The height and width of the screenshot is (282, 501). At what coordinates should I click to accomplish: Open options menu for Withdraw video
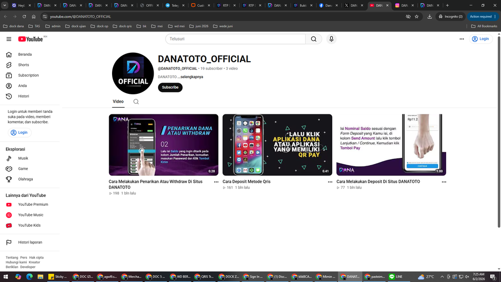tap(216, 182)
